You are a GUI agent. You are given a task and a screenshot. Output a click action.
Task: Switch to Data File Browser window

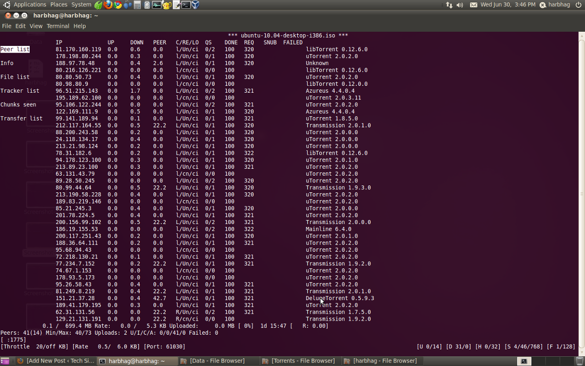(x=218, y=361)
